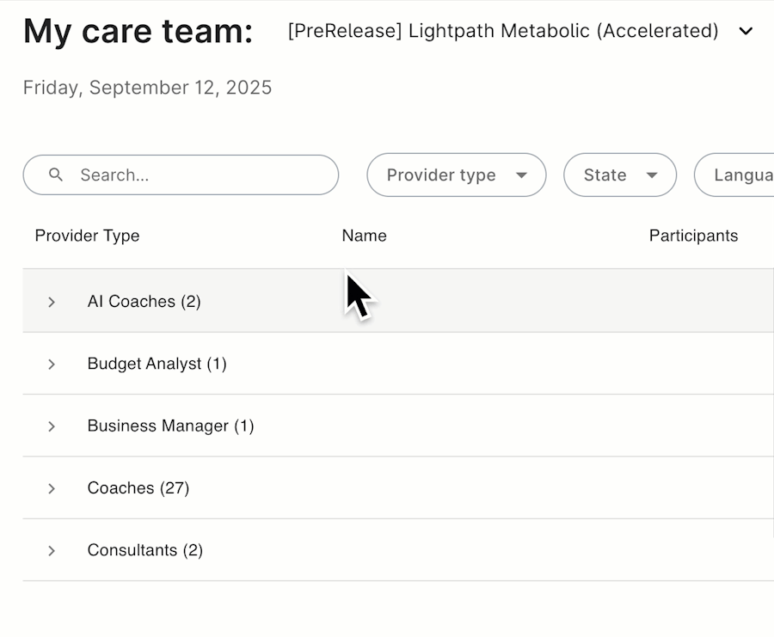Open the Provider type filter dropdown
Image resolution: width=774 pixels, height=637 pixels.
(x=456, y=175)
